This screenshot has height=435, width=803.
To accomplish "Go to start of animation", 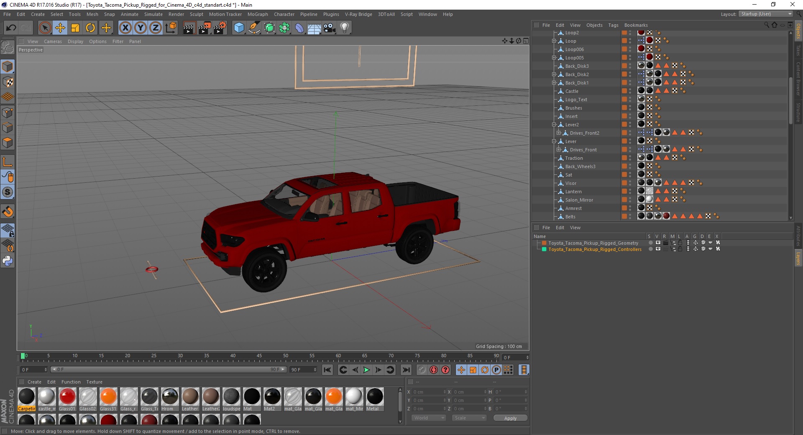I will [327, 370].
